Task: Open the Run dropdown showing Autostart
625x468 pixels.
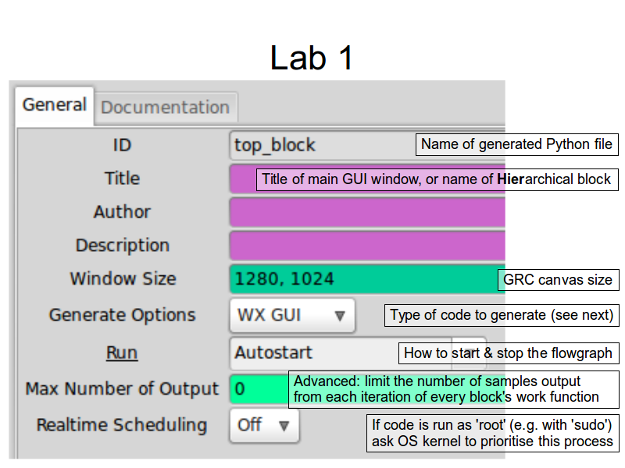Action: click(312, 353)
